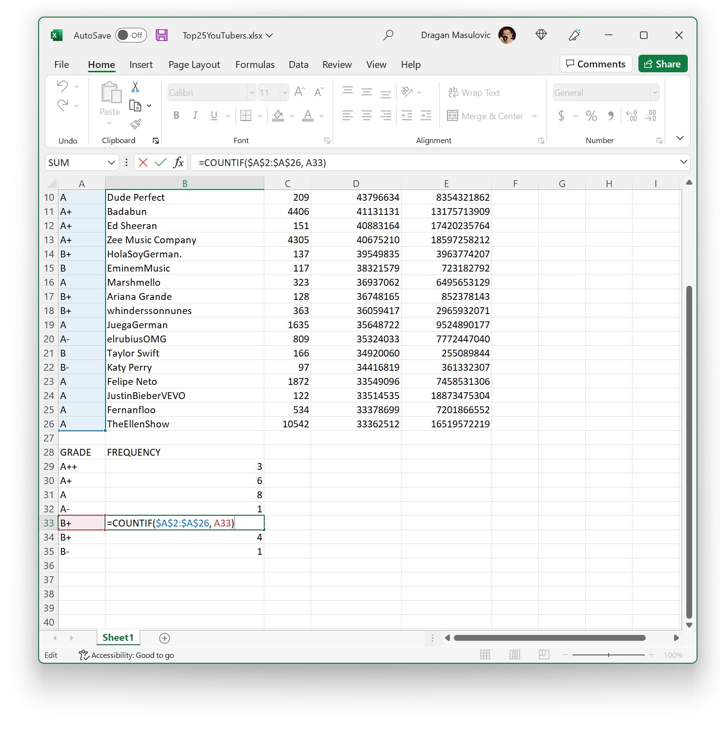Expand the formula bar chevron
Screen dimensions: 720x737
coord(683,162)
